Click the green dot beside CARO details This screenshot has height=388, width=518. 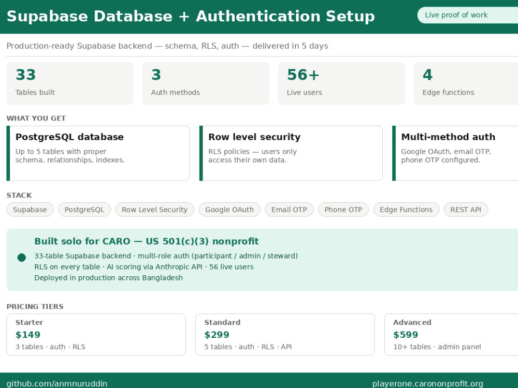click(21, 258)
